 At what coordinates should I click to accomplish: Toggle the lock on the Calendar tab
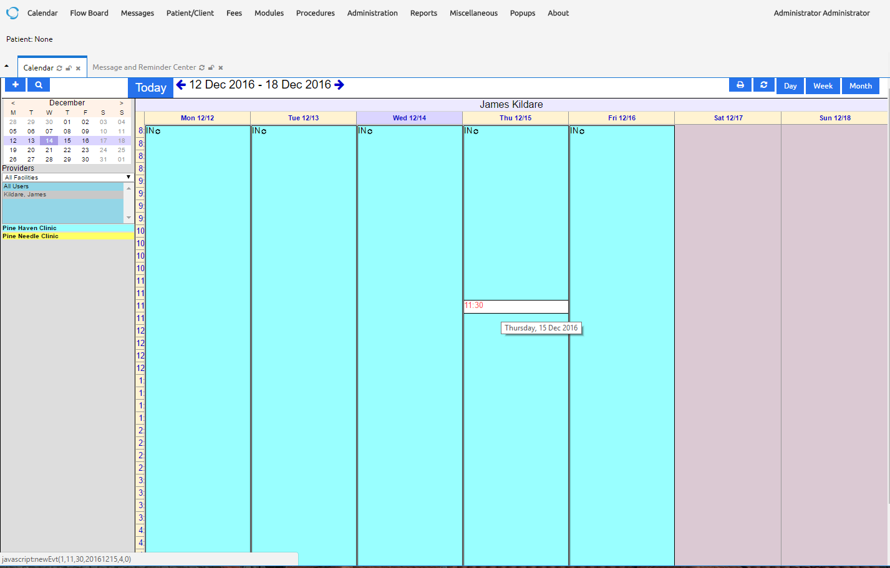click(x=69, y=68)
